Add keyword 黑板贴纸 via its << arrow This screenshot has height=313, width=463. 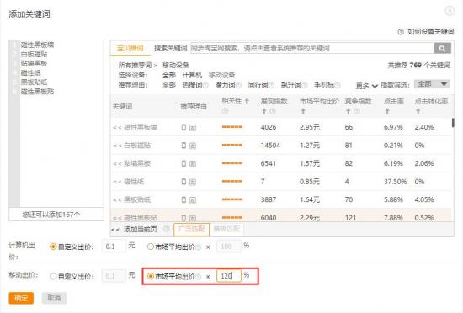coord(117,200)
